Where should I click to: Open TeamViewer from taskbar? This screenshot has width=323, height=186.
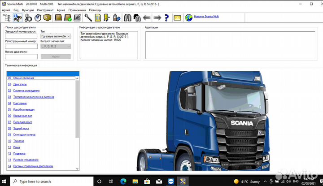pos(171,182)
